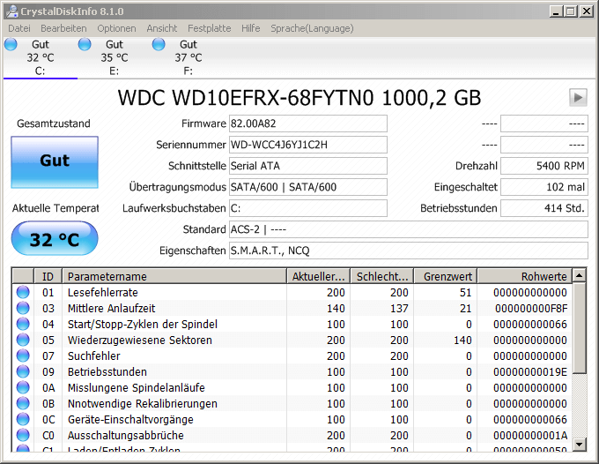The height and width of the screenshot is (464, 599).
Task: Go to next disk with arrow button
Action: pos(578,98)
